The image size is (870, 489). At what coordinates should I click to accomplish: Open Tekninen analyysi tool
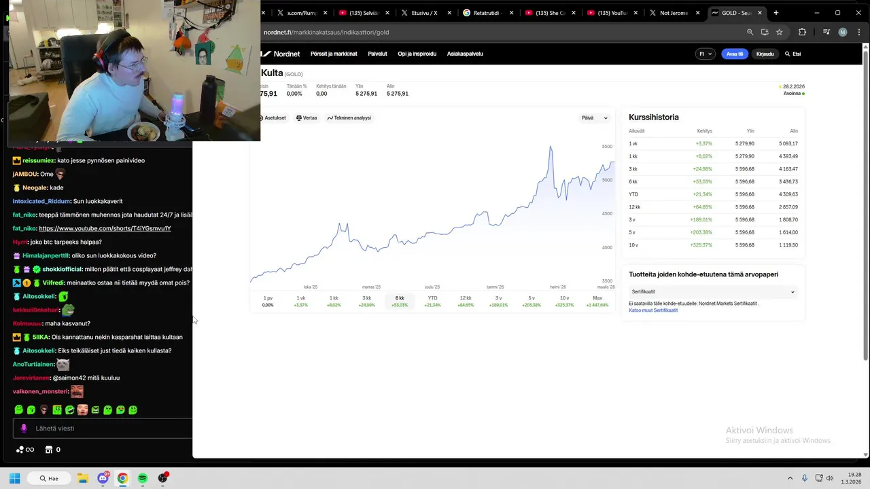pos(349,118)
